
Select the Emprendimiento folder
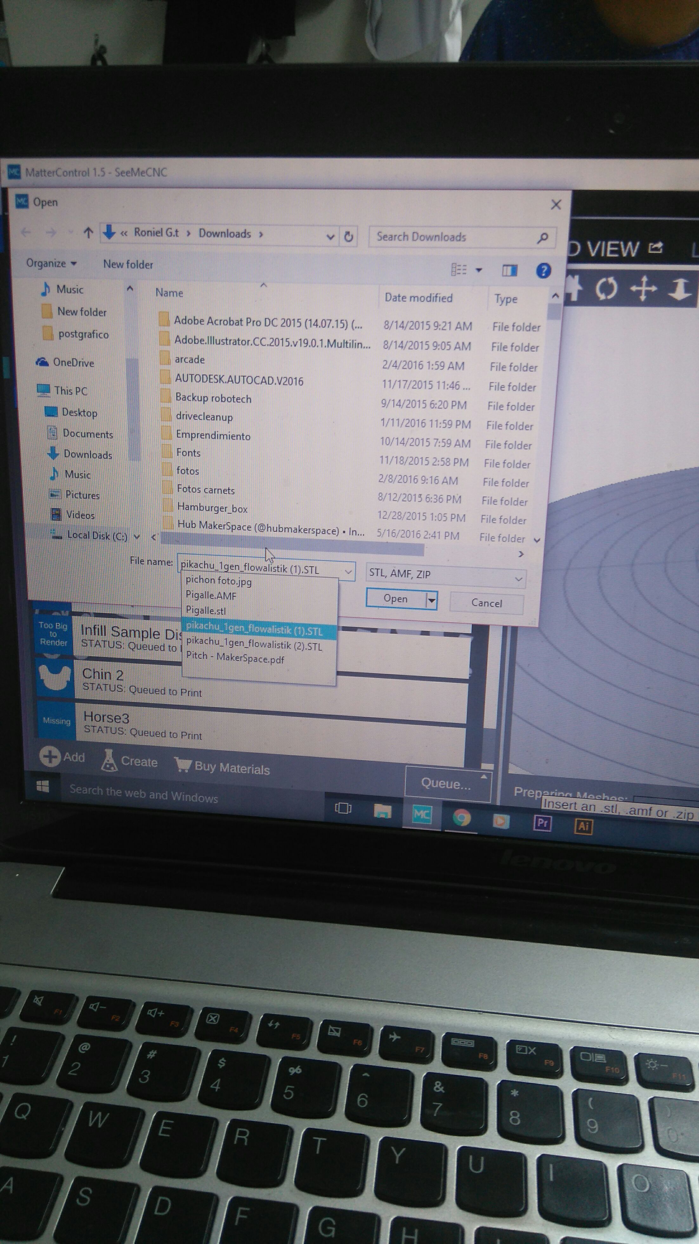(206, 435)
